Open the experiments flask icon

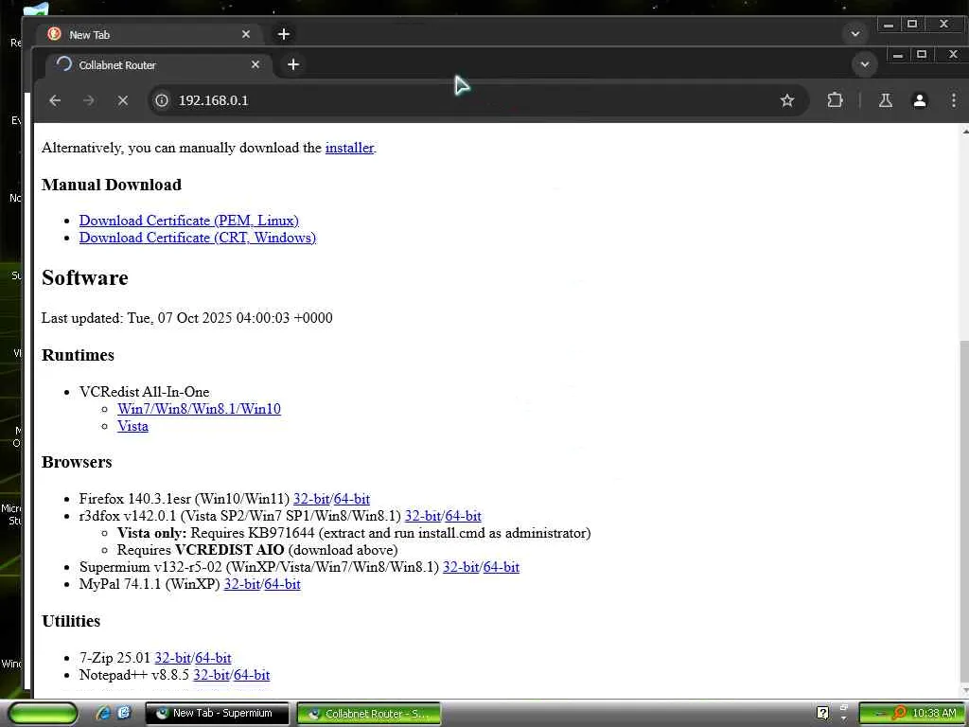pos(886,100)
